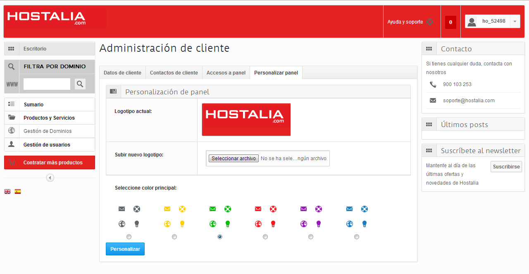Image resolution: width=529 pixels, height=274 pixels.
Task: Switch to the Contactos de cliente tab
Action: click(174, 72)
